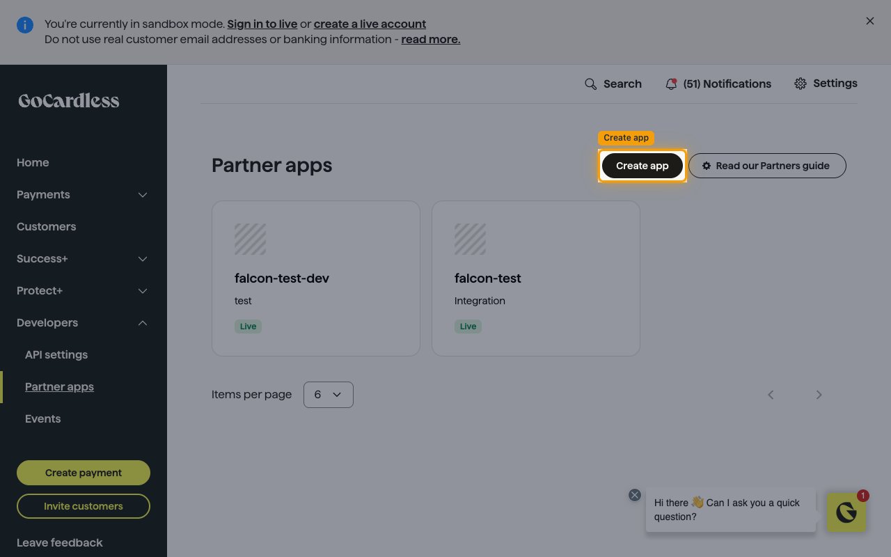Screen dimensions: 891x557
Task: Click the GoCardless logo
Action: click(69, 101)
